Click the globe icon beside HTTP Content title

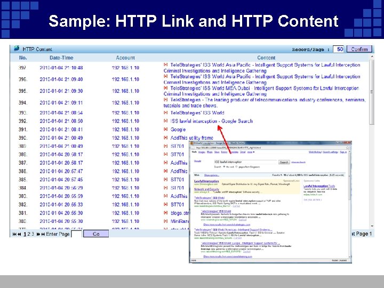point(17,48)
